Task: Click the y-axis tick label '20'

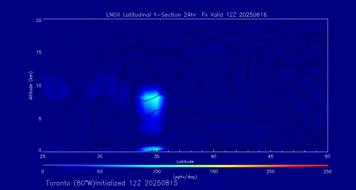Action: point(38,20)
